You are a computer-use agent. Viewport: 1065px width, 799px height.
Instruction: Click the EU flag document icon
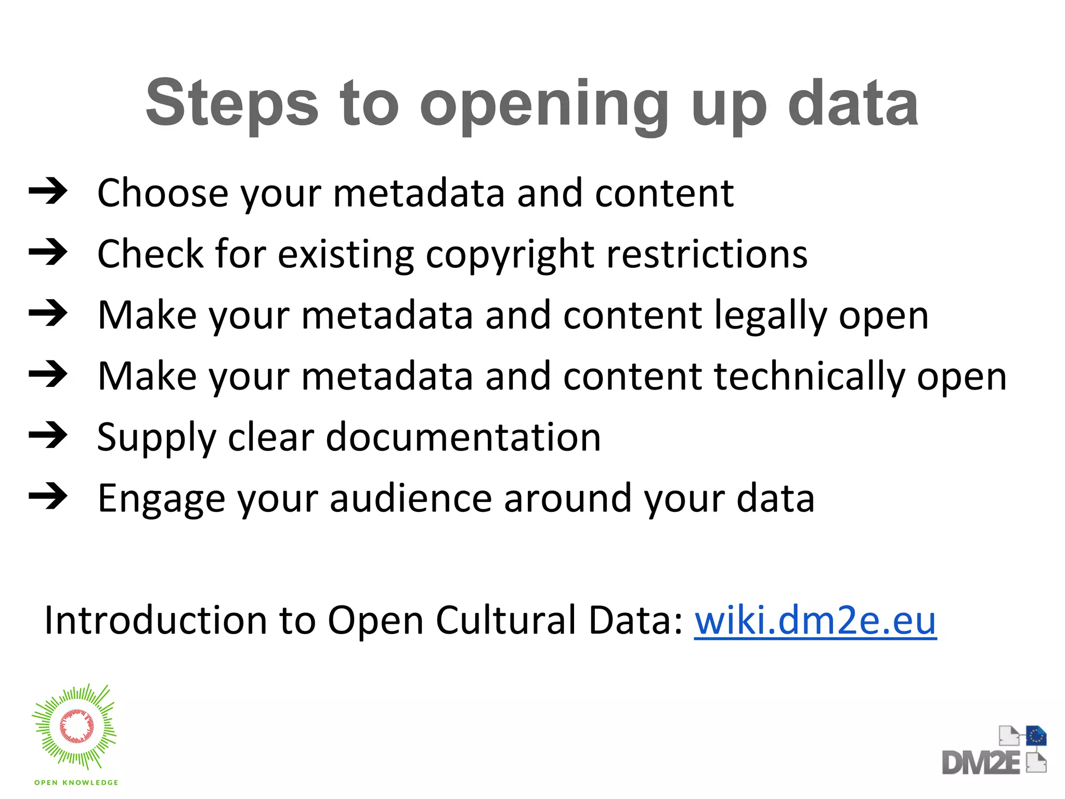click(1036, 736)
